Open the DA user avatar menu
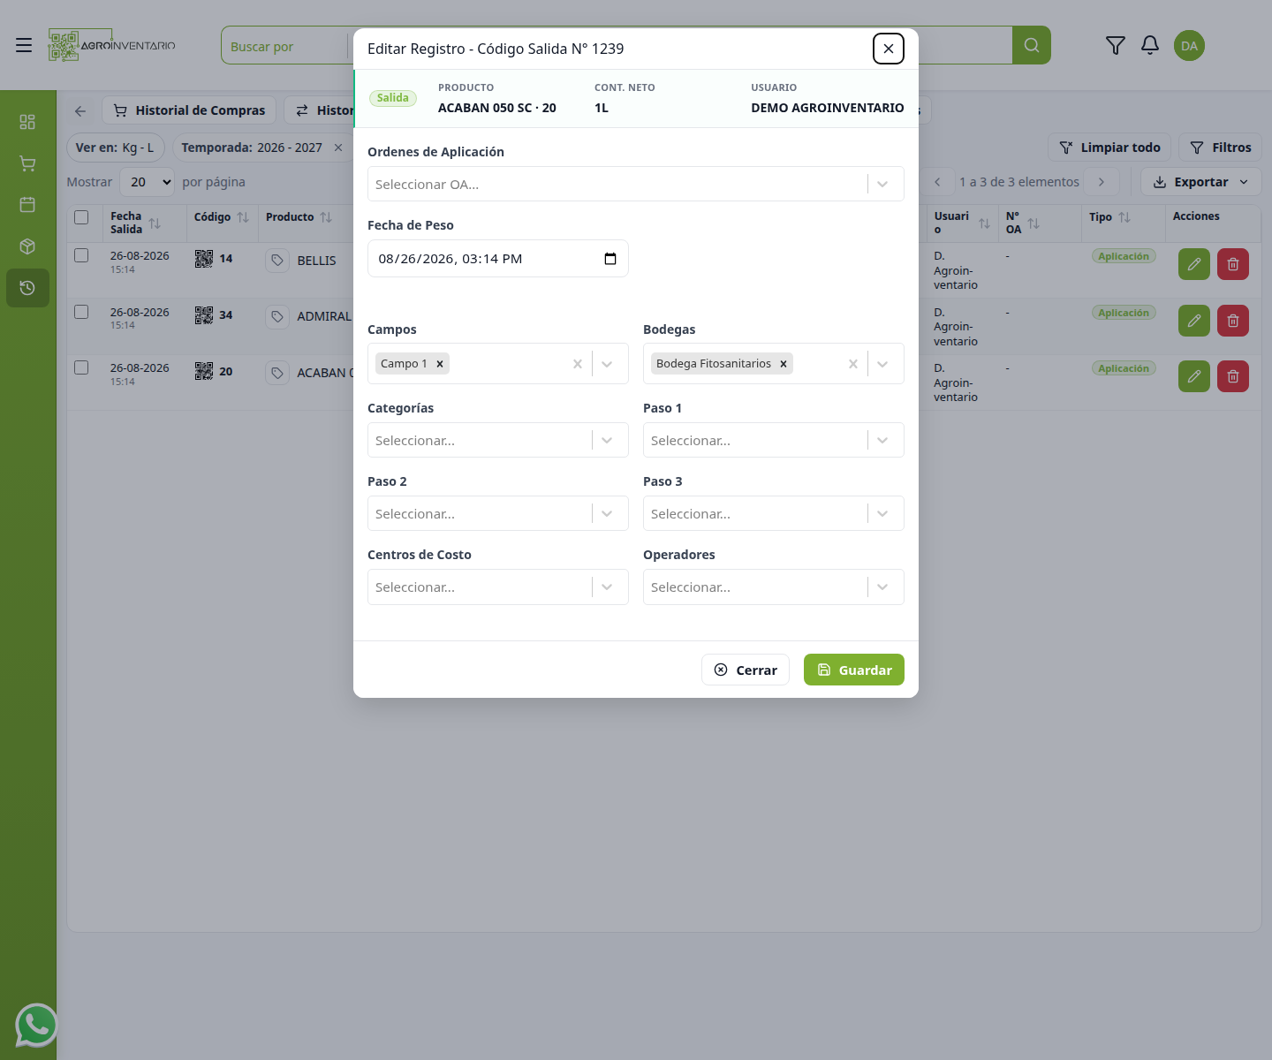 (x=1189, y=46)
